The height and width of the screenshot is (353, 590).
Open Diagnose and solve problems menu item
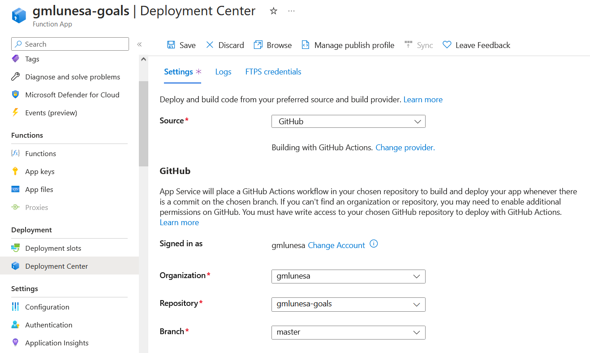(x=73, y=77)
